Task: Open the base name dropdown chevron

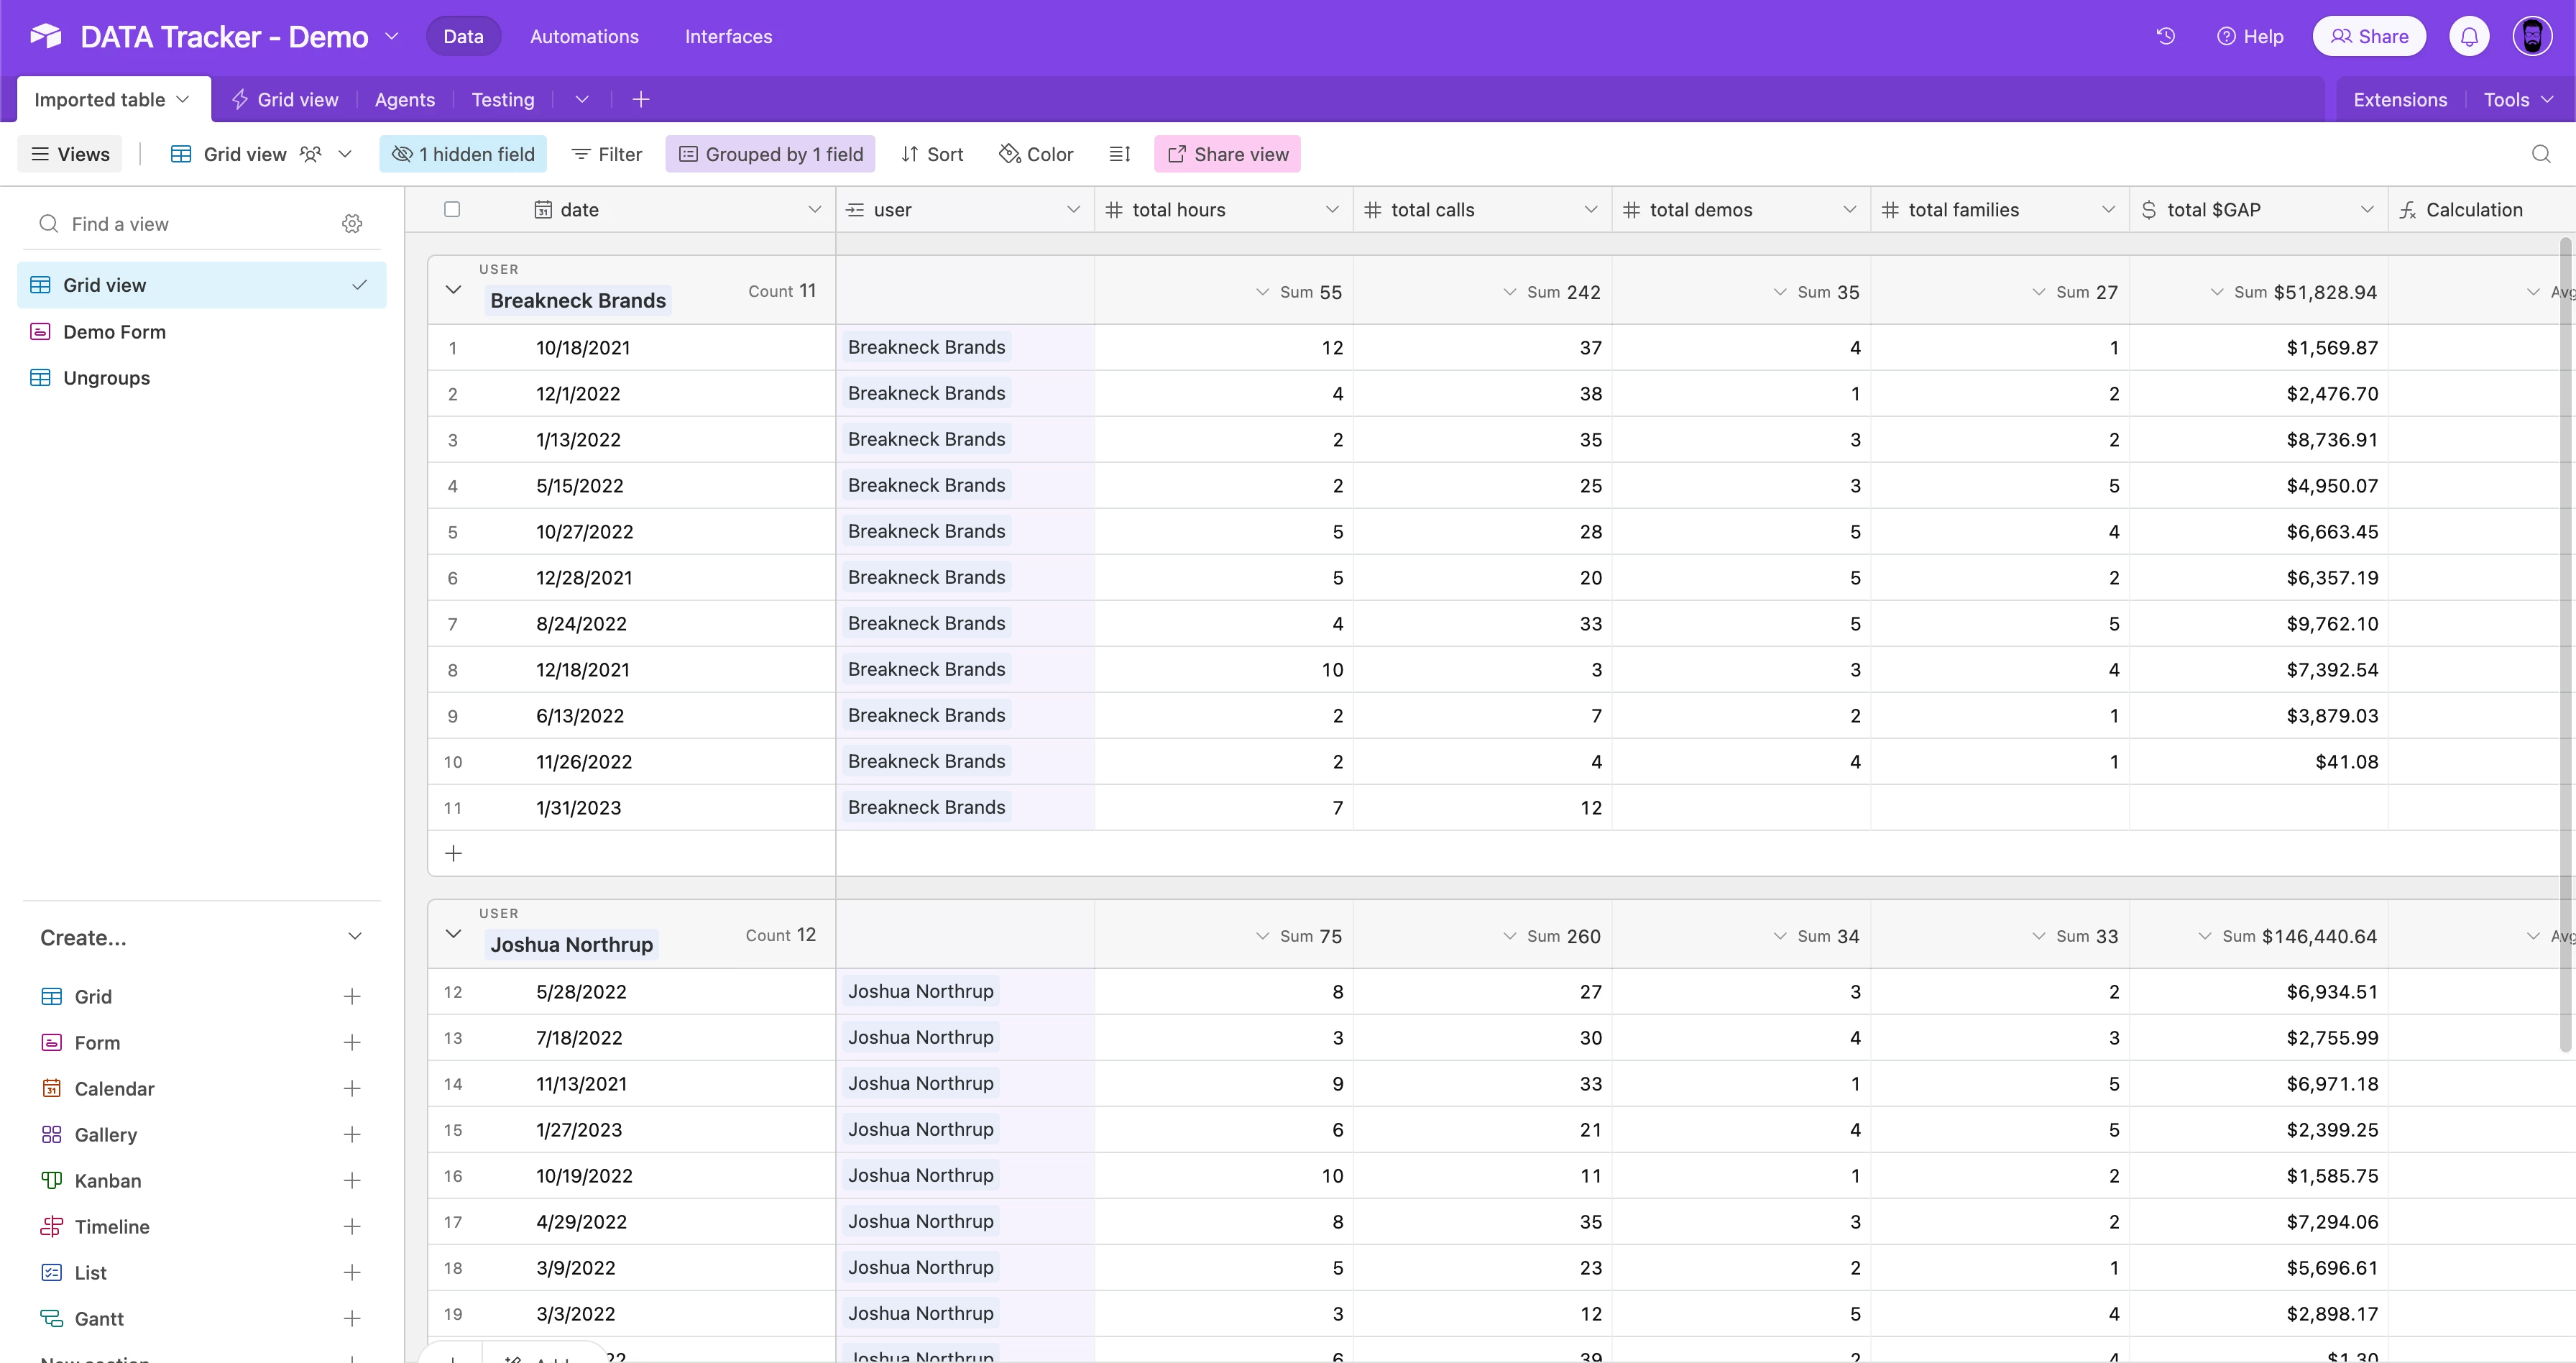Action: click(392, 37)
